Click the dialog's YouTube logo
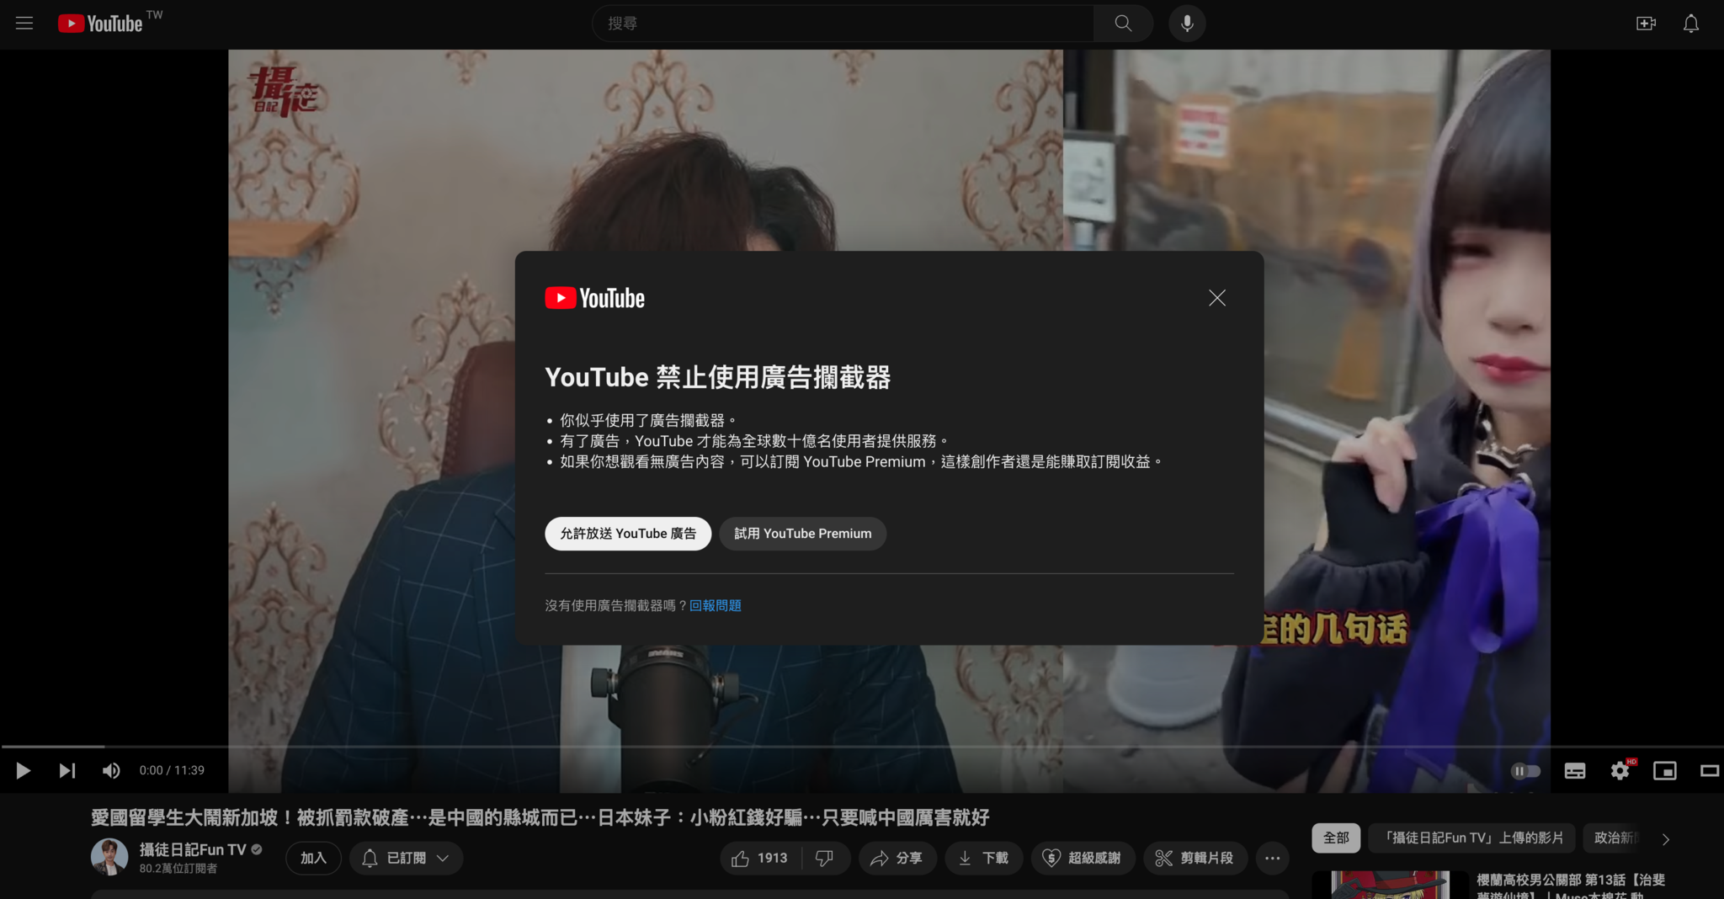This screenshot has width=1724, height=899. coord(594,298)
